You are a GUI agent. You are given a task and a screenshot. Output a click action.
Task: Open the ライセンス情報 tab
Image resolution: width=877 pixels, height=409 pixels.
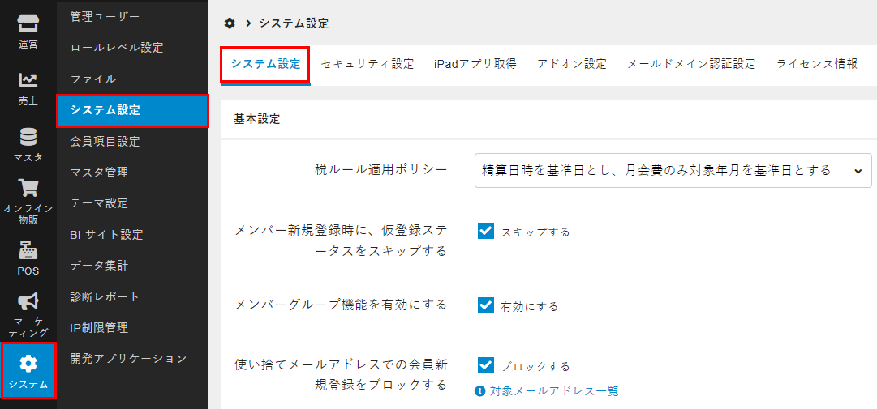[x=817, y=64]
